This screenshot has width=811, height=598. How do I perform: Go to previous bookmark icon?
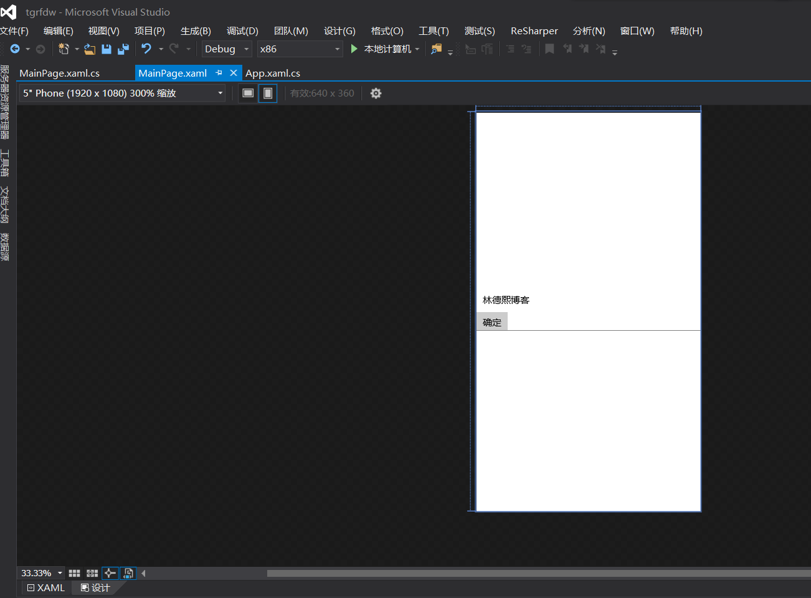pyautogui.click(x=567, y=49)
